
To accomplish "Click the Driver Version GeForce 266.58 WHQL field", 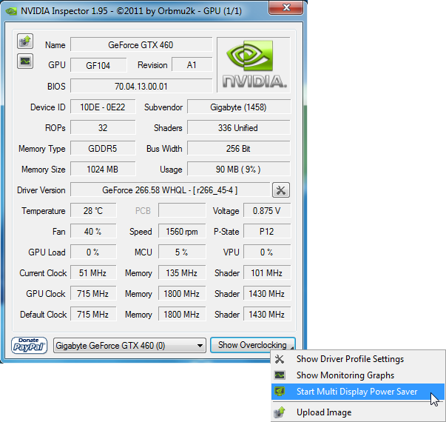I will [170, 190].
